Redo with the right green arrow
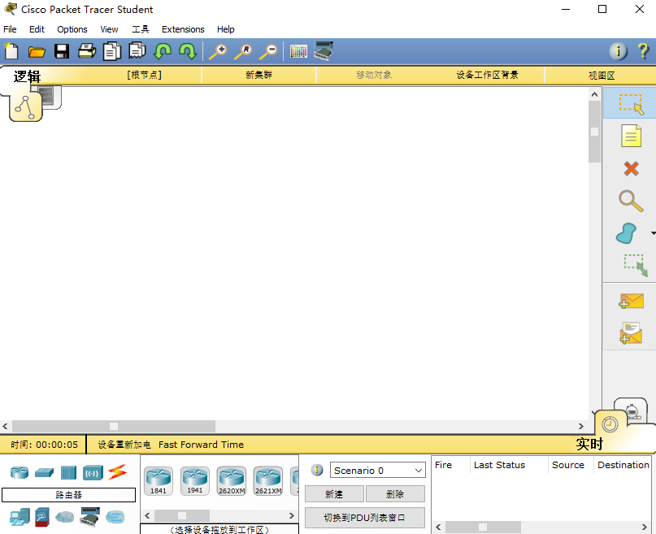Viewport: 656px width, 534px height. coord(188,51)
